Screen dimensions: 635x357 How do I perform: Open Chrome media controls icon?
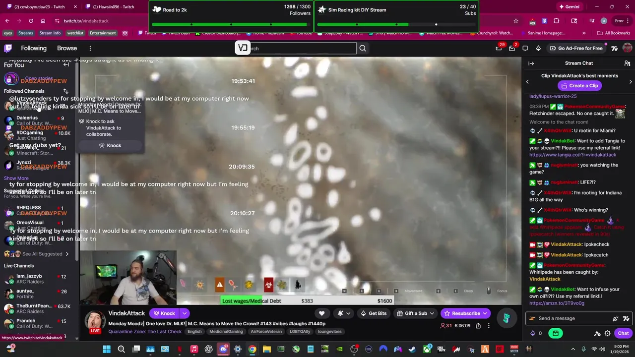(x=591, y=21)
